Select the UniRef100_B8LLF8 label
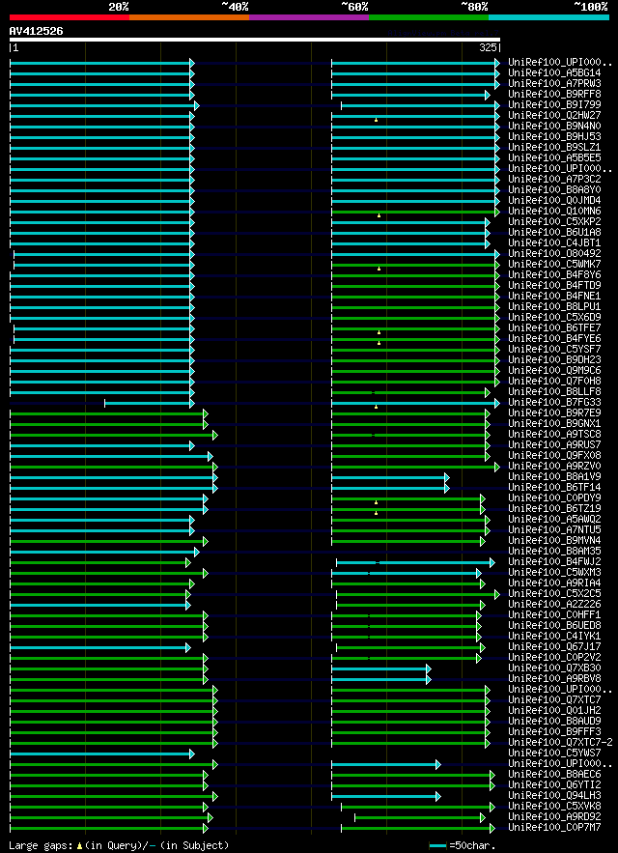This screenshot has width=618, height=853. coord(554,392)
